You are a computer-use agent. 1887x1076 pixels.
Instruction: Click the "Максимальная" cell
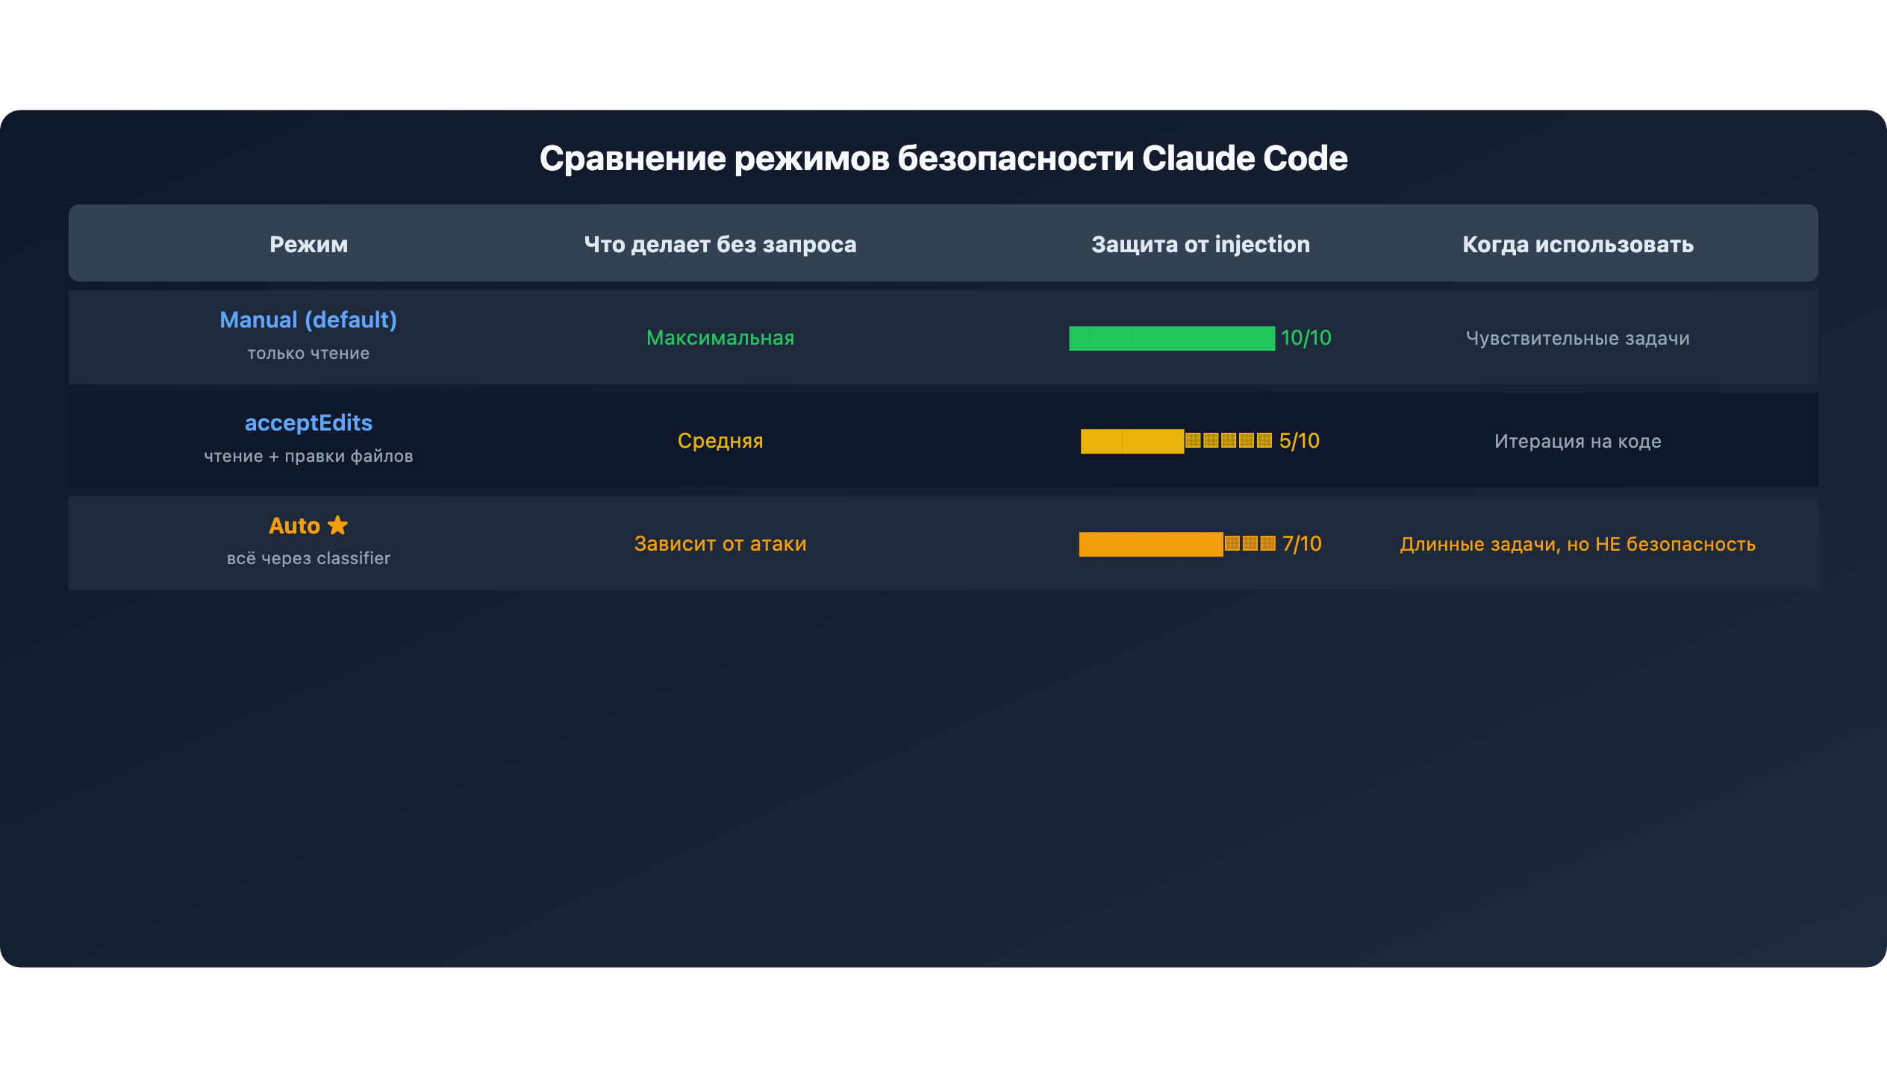tap(720, 338)
